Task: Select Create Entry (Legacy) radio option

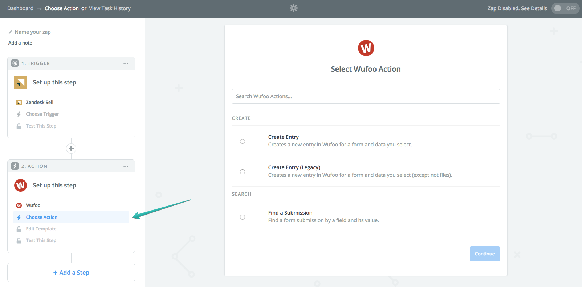Action: [243, 172]
